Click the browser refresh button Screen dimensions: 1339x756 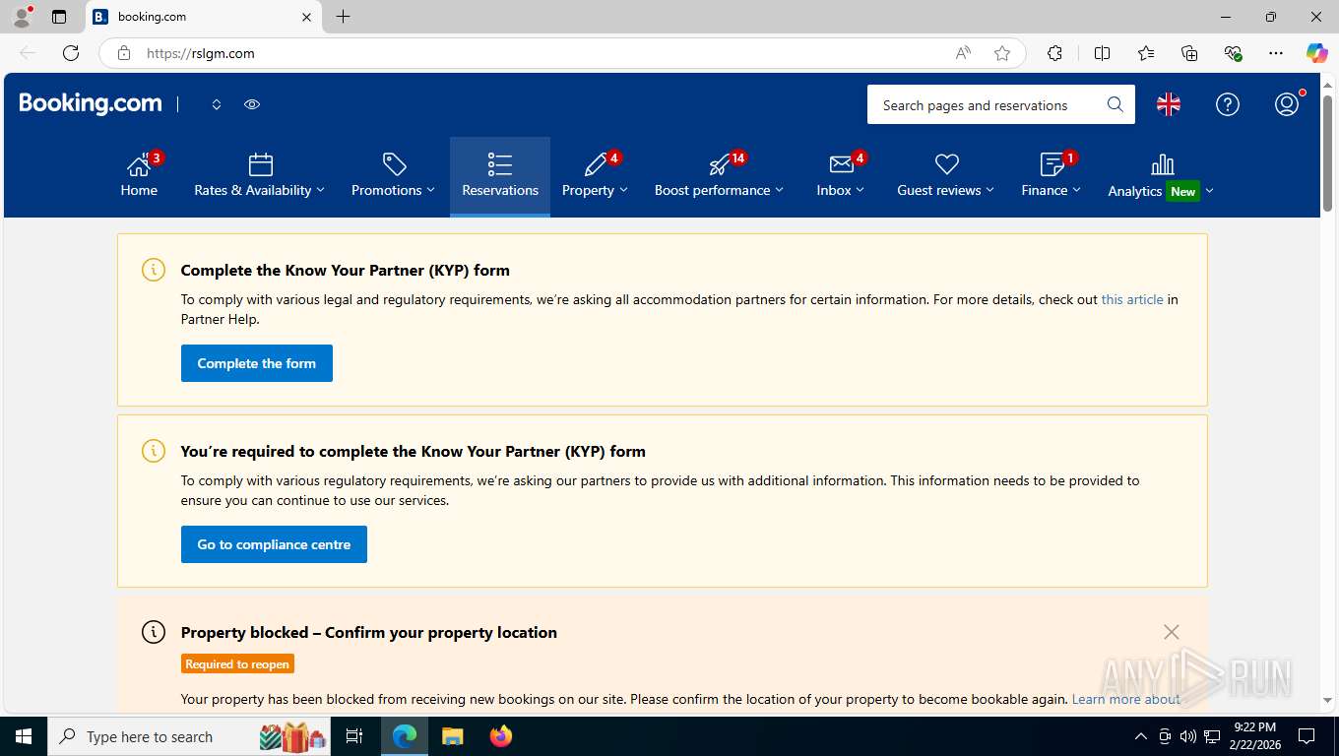pos(70,53)
